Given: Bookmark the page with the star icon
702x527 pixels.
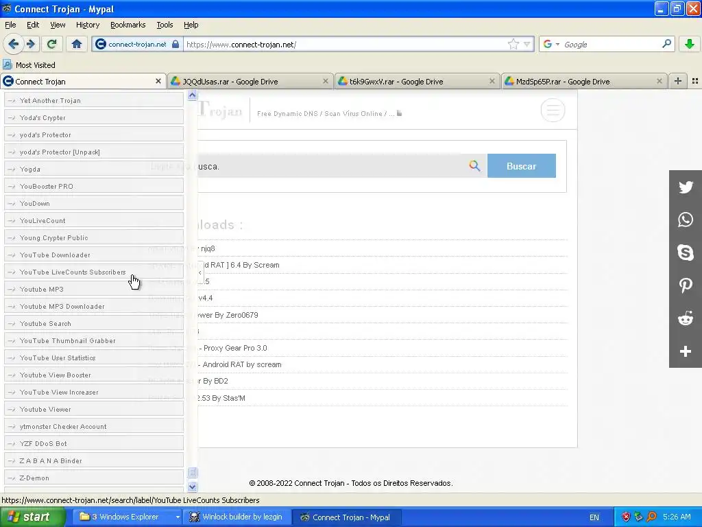Looking at the screenshot, I should click(x=513, y=44).
